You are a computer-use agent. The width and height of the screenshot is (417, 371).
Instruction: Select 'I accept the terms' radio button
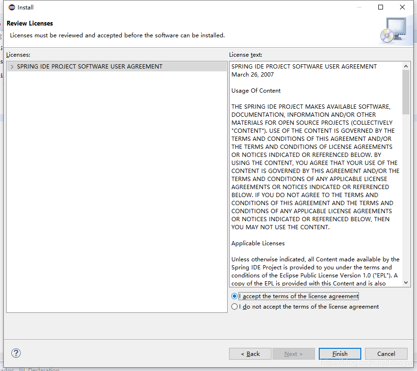(235, 296)
